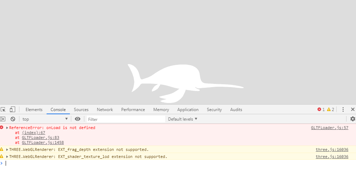Image resolution: width=356 pixels, height=177 pixels.
Task: Switch to the Network tab
Action: 105,110
